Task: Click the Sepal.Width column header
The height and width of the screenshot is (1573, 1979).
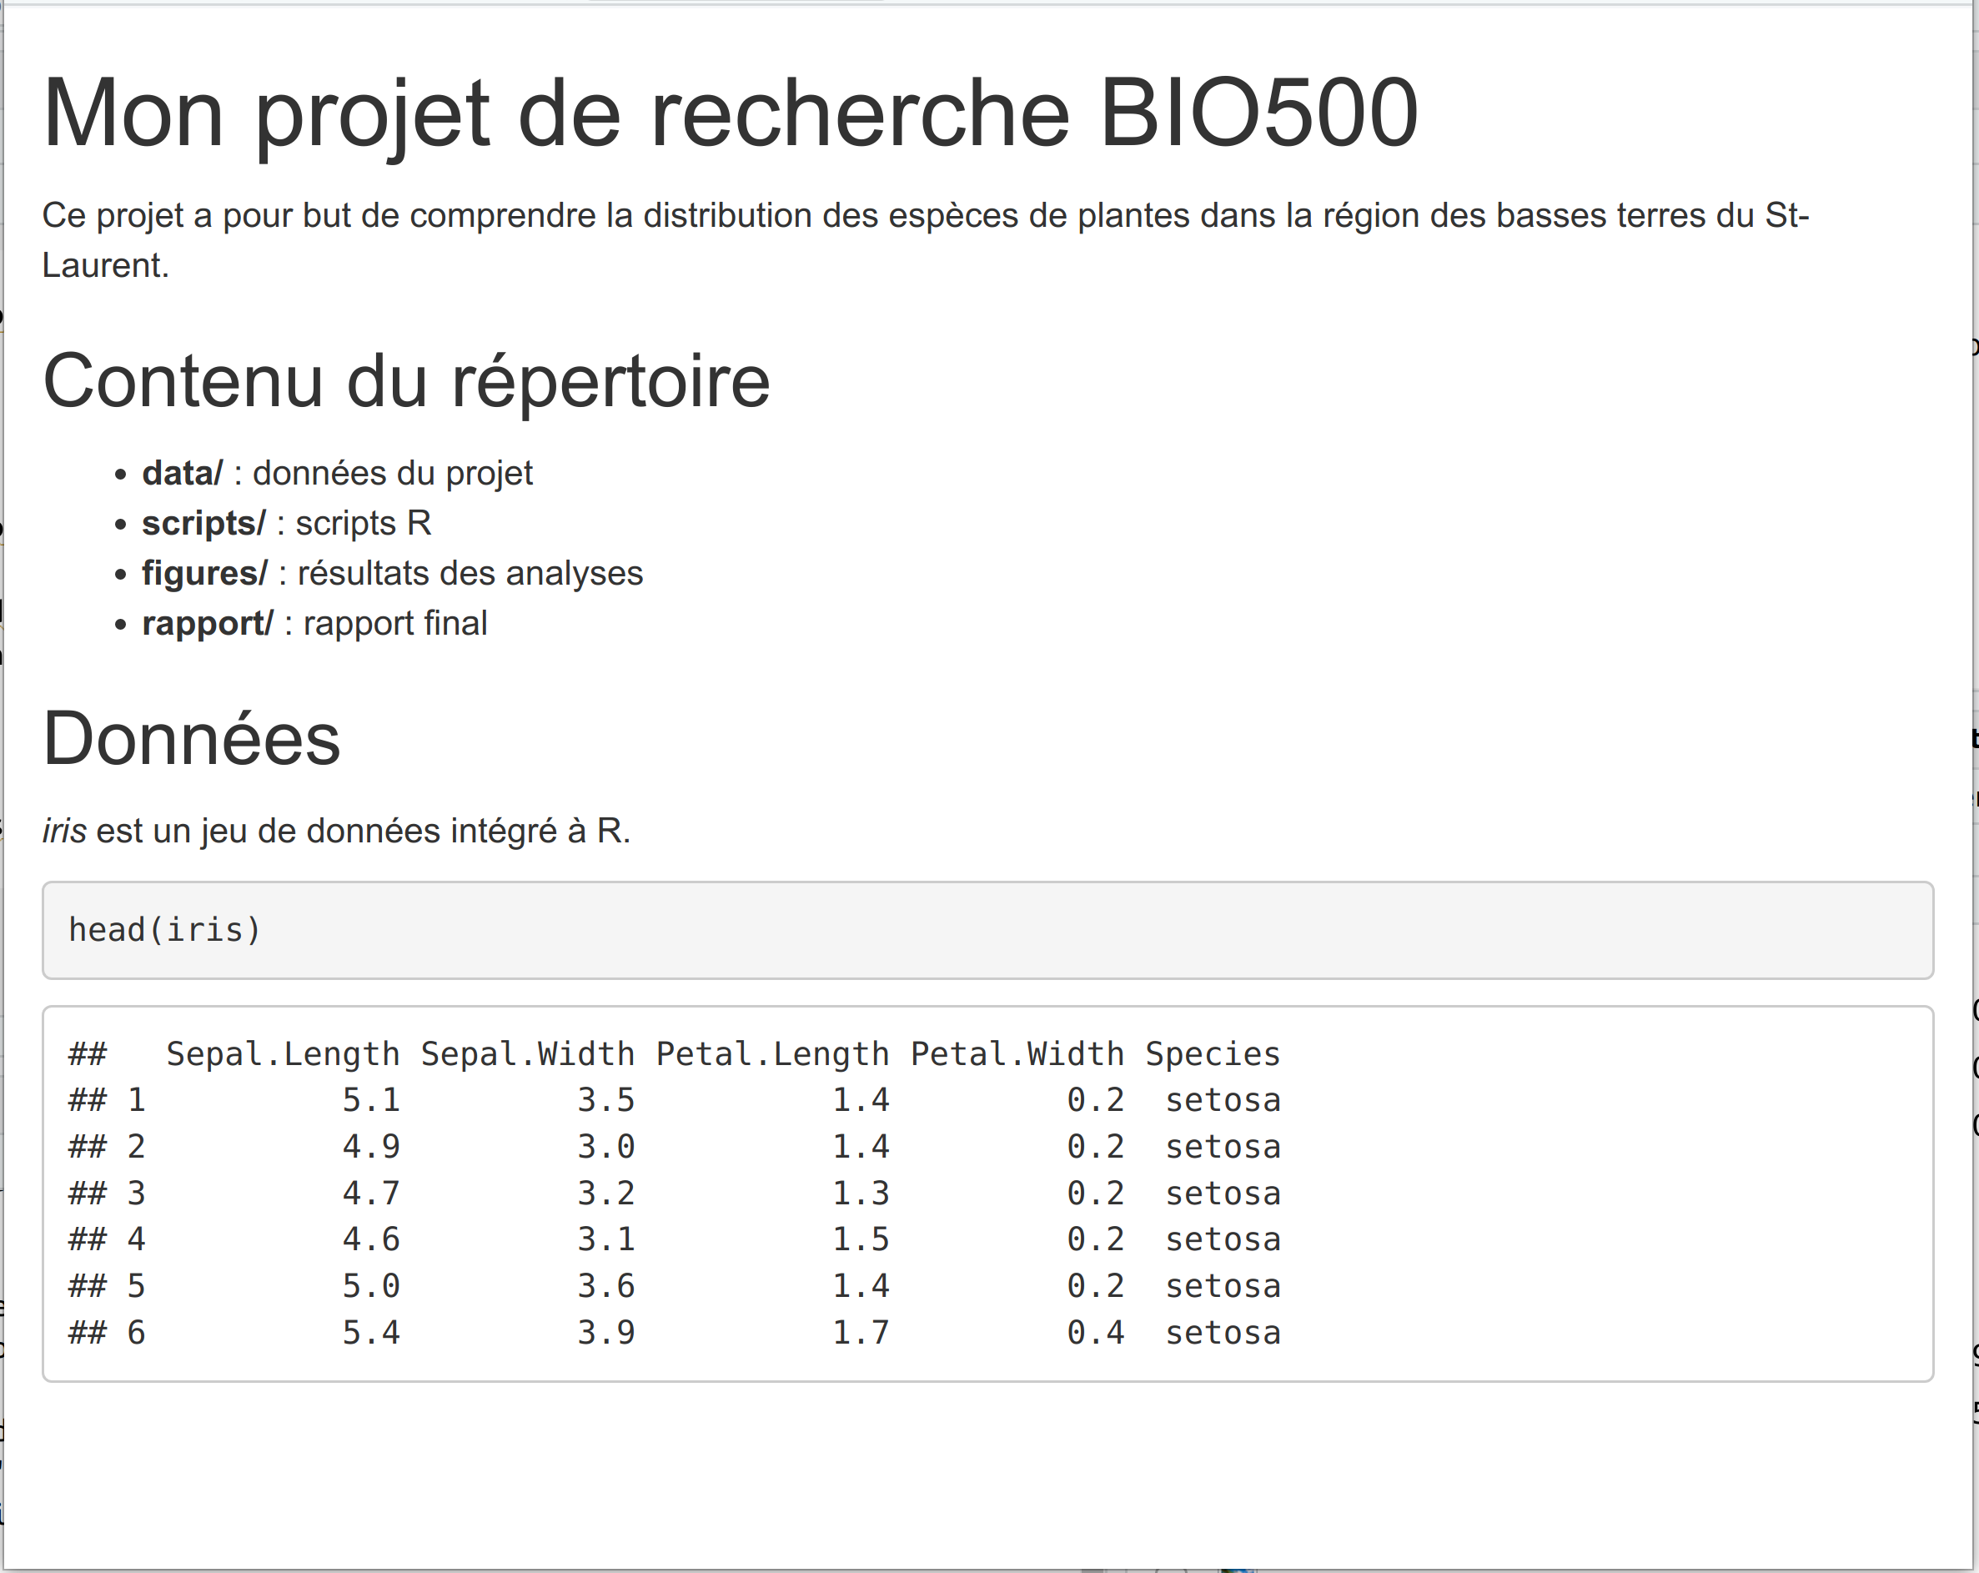Action: (528, 1054)
